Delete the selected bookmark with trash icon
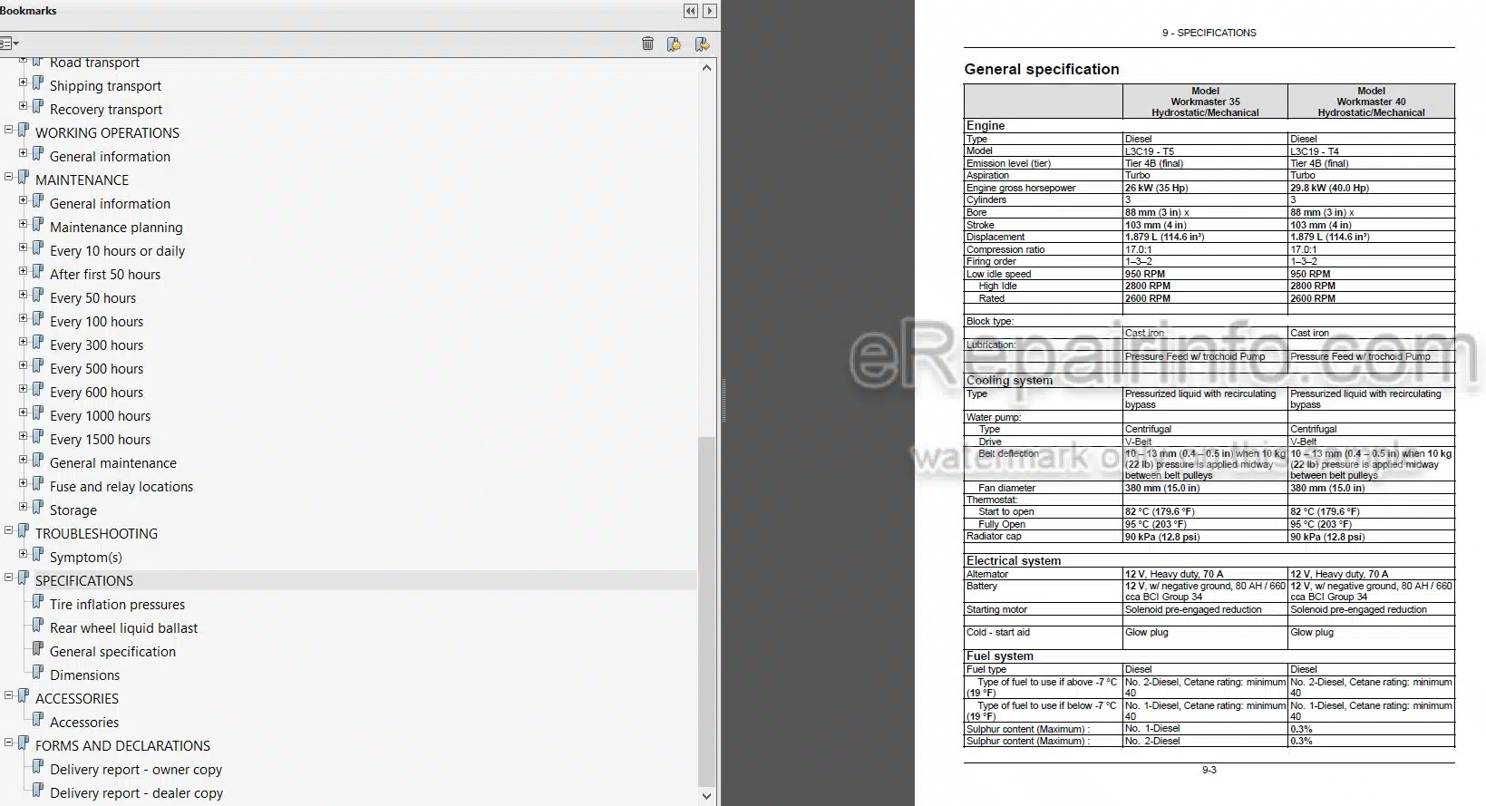This screenshot has width=1486, height=806. click(x=647, y=44)
